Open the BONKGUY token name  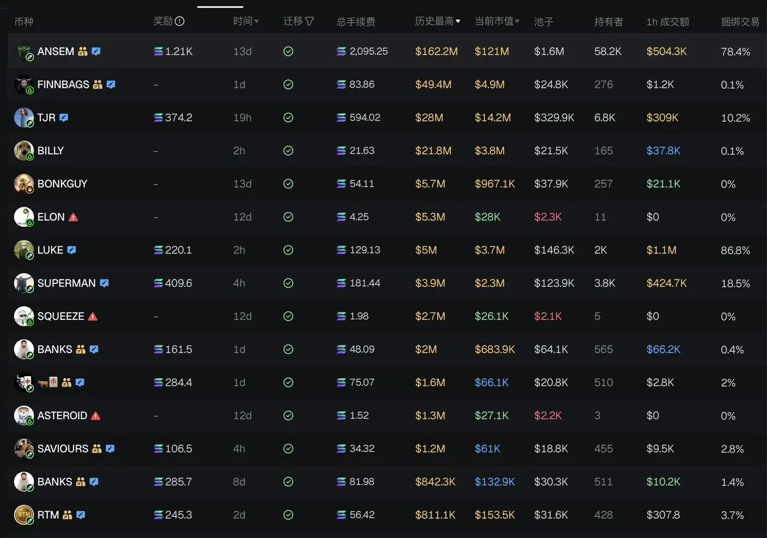[x=62, y=184]
